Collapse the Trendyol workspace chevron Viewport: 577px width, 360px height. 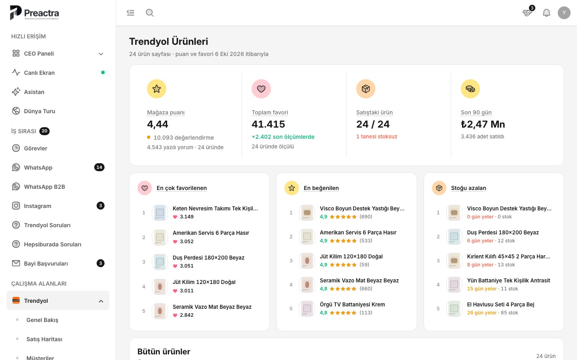coord(101,301)
